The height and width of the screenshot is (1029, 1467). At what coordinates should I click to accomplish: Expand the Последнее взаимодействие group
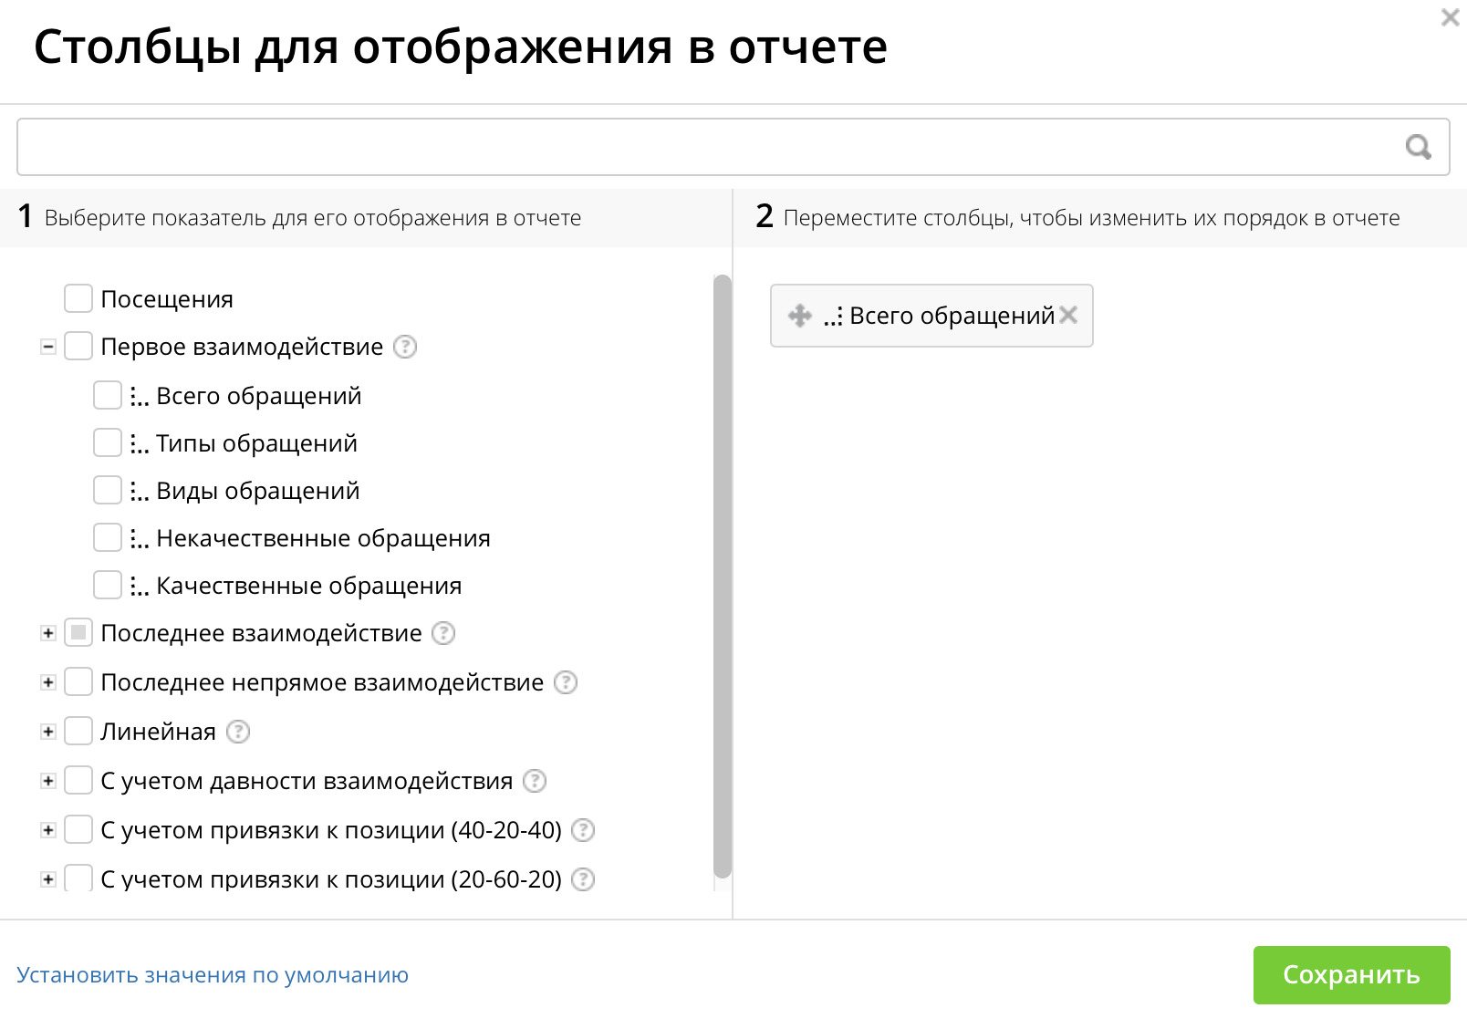click(x=48, y=633)
